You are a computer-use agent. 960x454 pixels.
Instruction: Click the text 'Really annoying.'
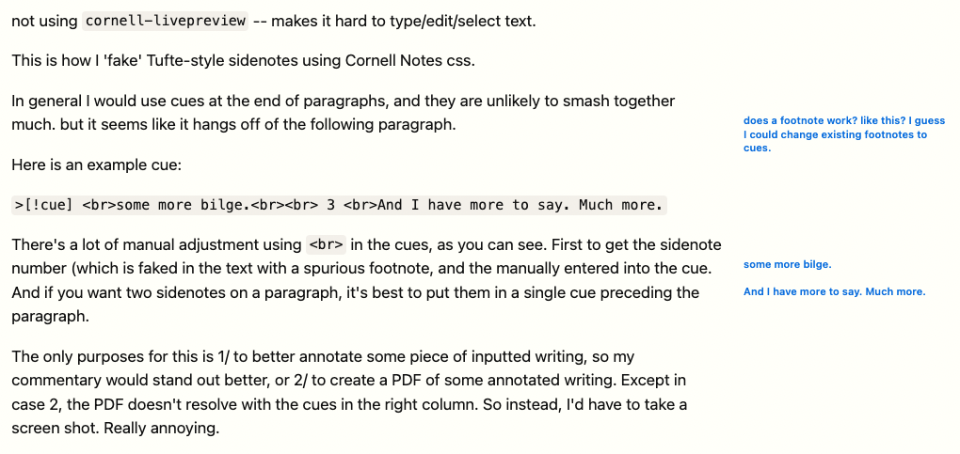(x=162, y=429)
